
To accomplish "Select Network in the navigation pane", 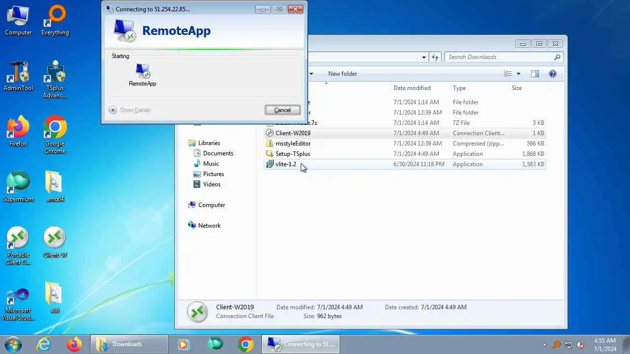I will tap(209, 226).
